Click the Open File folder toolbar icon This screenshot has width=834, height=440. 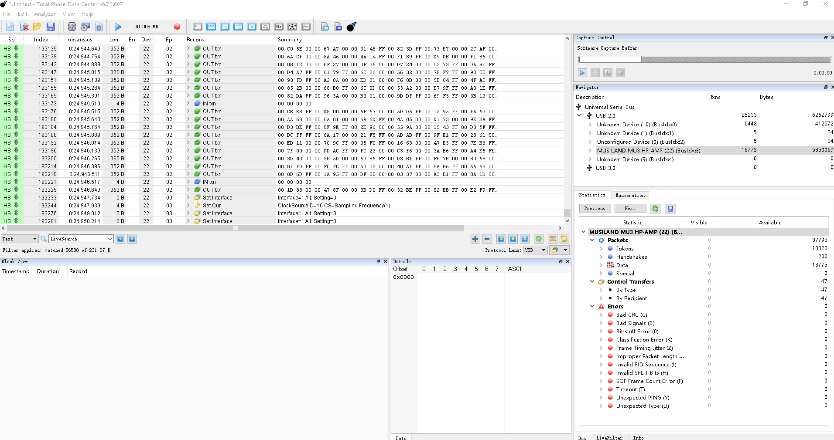tap(37, 27)
